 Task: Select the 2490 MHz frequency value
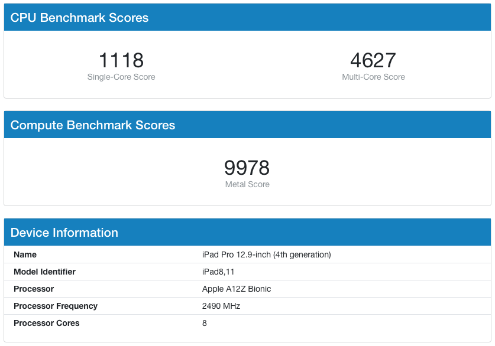(x=221, y=306)
